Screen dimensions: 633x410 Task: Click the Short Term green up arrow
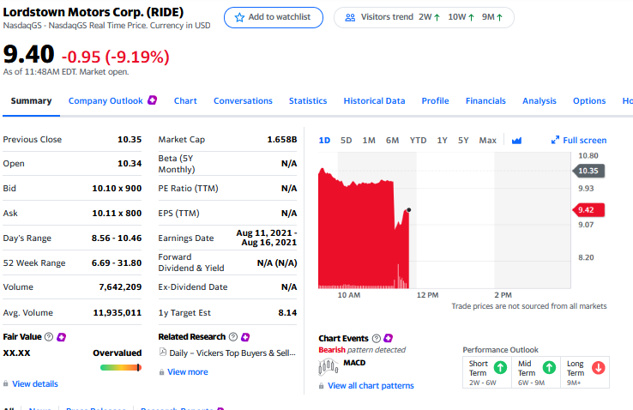[x=501, y=367]
